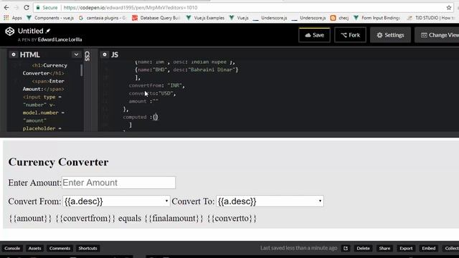The height and width of the screenshot is (258, 459).
Task: Click the Export button
Action: click(406, 249)
